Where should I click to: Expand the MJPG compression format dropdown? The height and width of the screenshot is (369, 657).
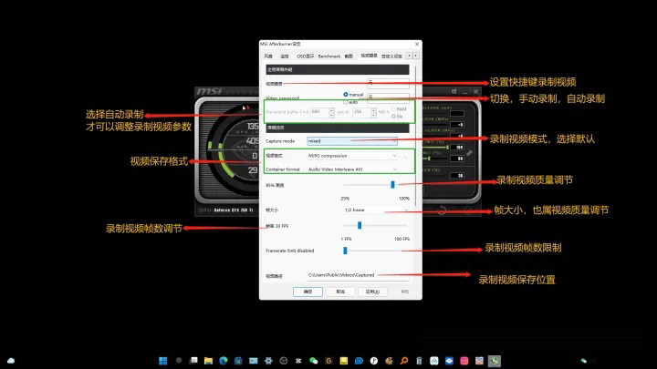[x=352, y=156]
